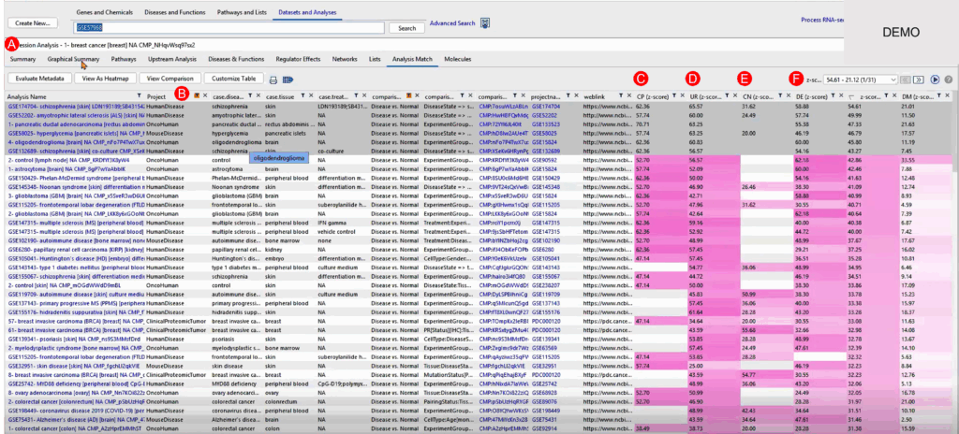The image size is (959, 434).
Task: Click filter icon on case.disea... column
Action: coord(250,96)
